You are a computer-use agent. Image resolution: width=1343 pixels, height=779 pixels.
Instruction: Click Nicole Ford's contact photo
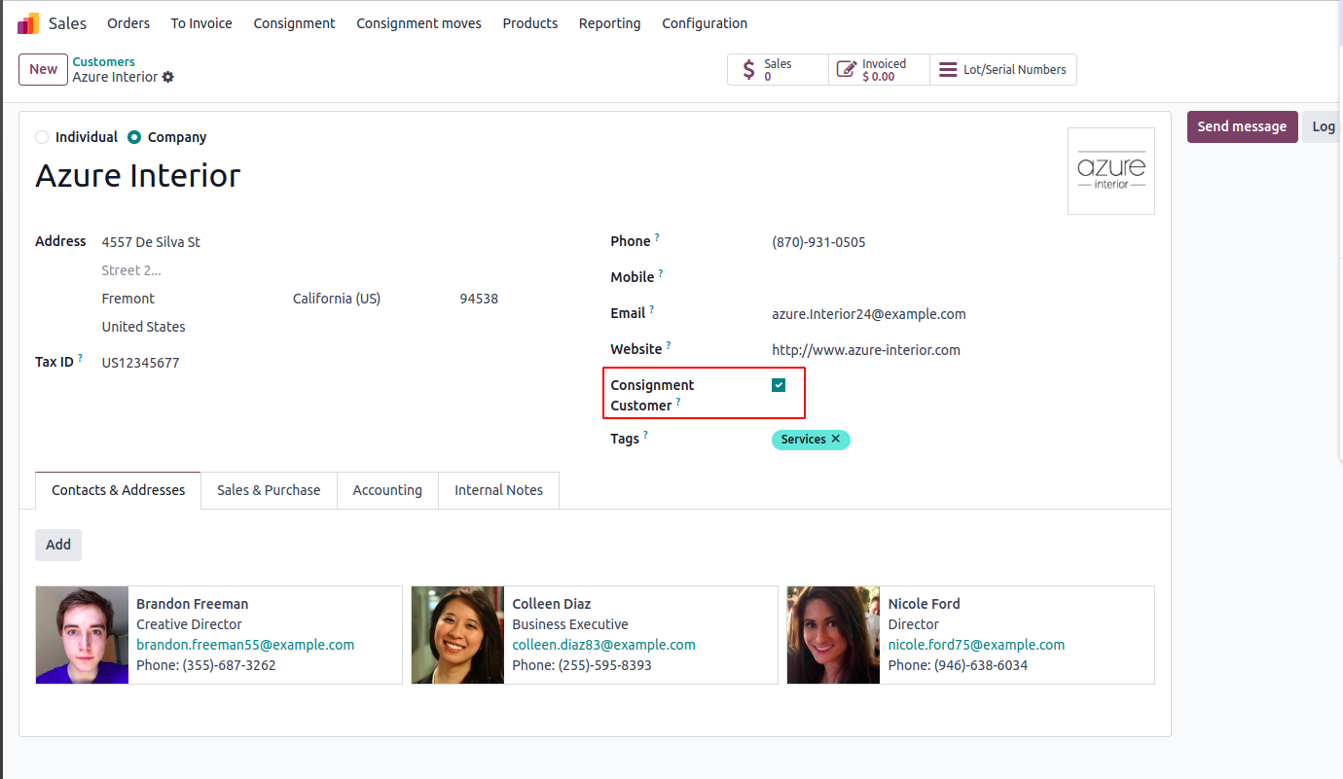coord(834,635)
